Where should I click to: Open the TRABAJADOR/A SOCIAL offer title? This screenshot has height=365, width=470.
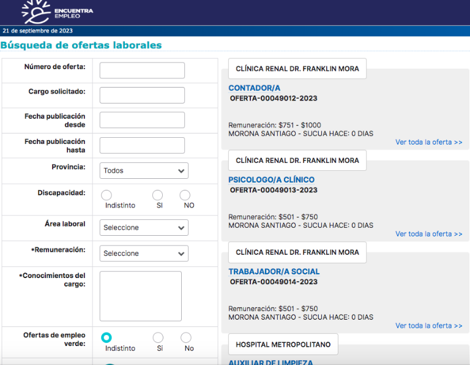pyautogui.click(x=274, y=272)
